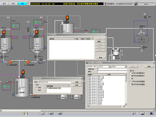Click the HV4C valve at top right
156x117 pixels.
146,17
